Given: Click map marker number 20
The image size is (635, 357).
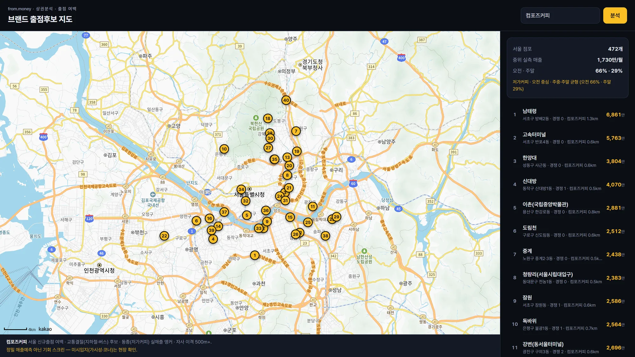Looking at the screenshot, I should (x=289, y=166).
